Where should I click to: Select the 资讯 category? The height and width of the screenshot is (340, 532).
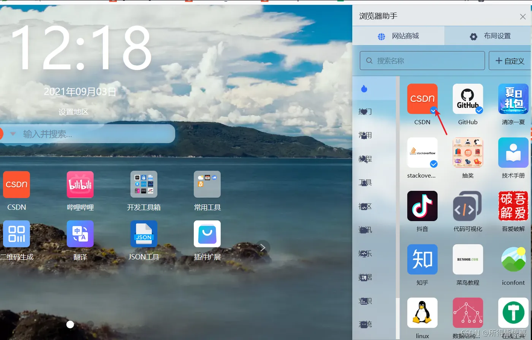coord(365,230)
